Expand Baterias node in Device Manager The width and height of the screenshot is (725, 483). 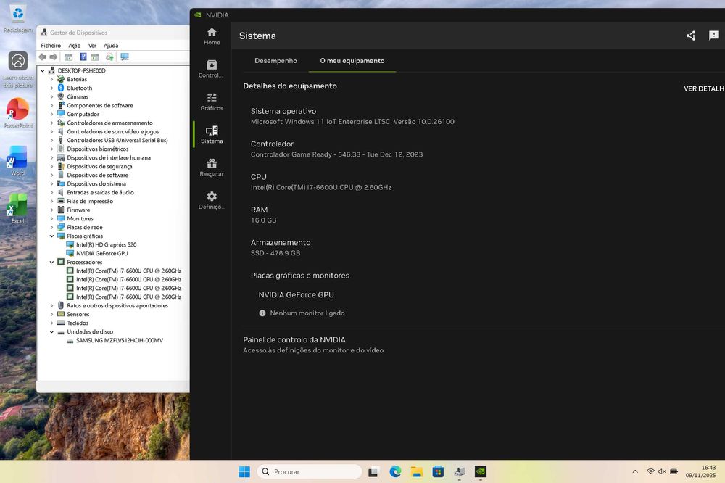(x=51, y=80)
